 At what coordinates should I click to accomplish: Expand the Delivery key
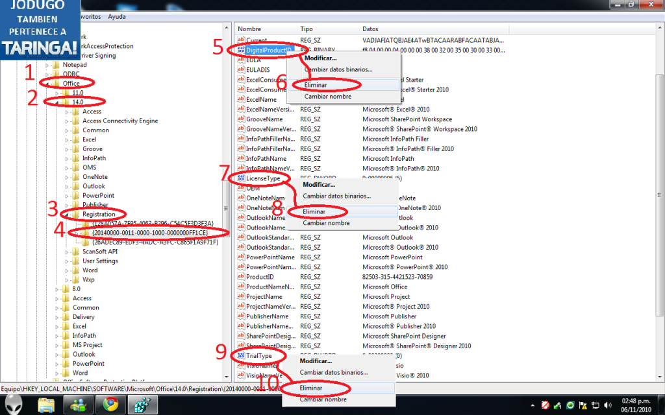(57, 316)
